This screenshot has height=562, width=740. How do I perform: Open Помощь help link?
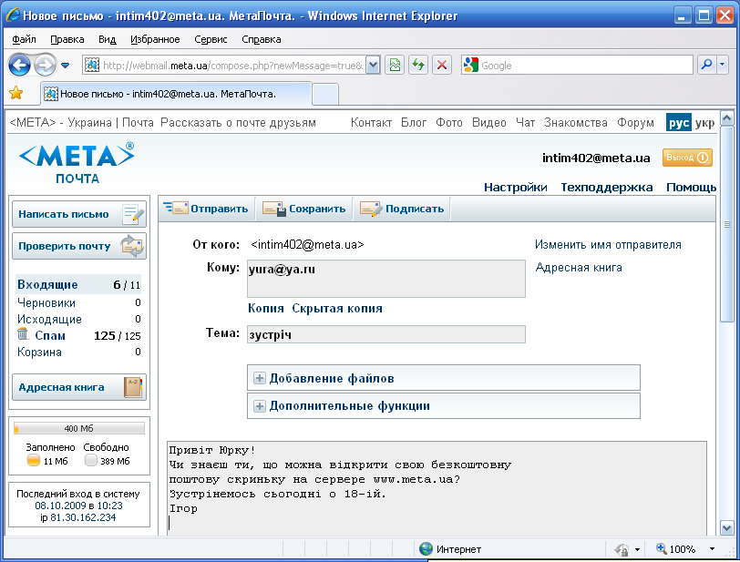(x=691, y=188)
